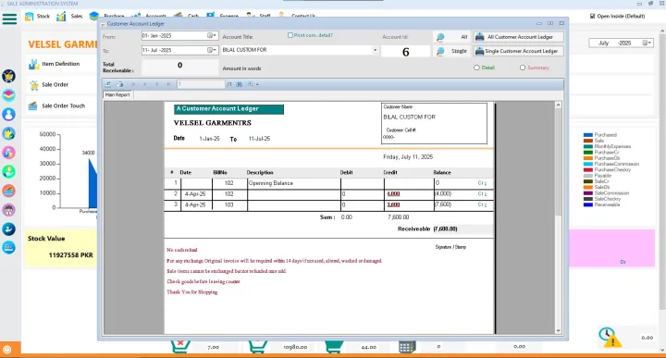Select the Main Report tab
Image resolution: width=666 pixels, height=358 pixels.
click(x=117, y=95)
